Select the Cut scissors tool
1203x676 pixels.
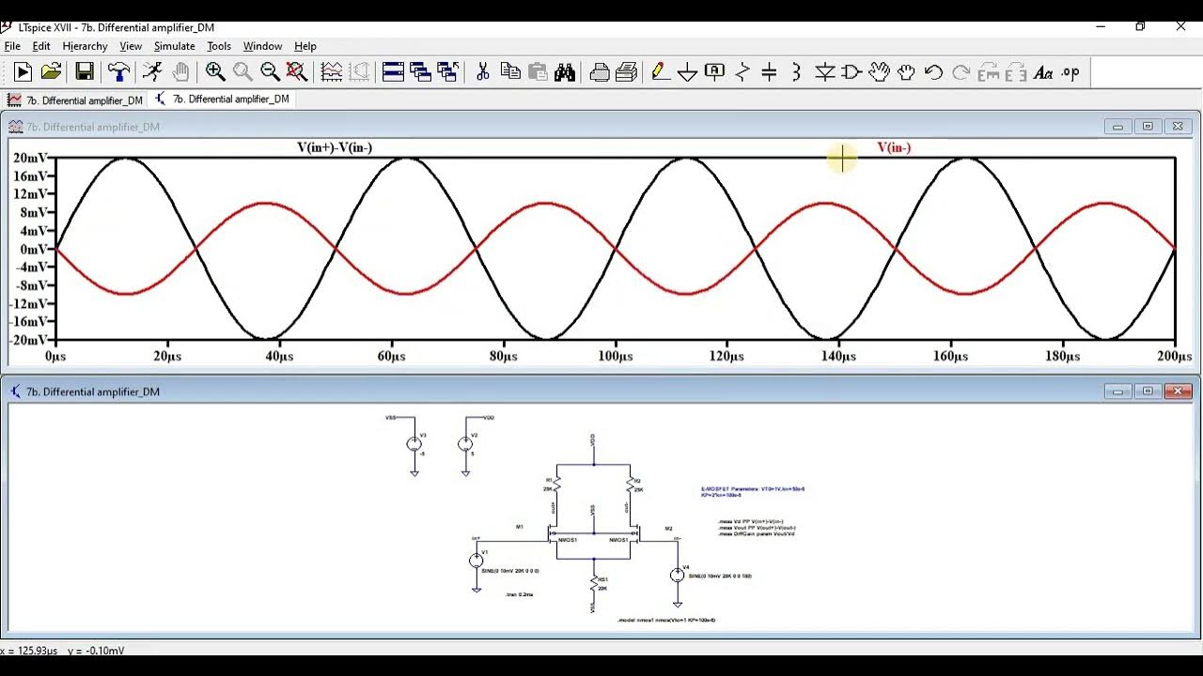click(x=483, y=71)
